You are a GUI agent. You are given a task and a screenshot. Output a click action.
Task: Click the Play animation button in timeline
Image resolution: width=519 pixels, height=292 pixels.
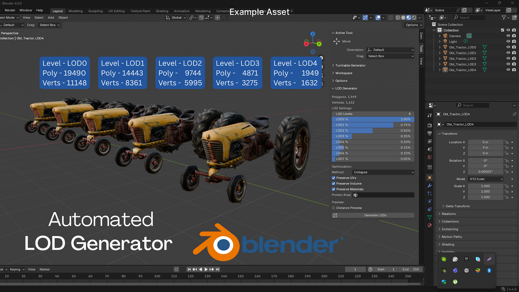[206, 270]
